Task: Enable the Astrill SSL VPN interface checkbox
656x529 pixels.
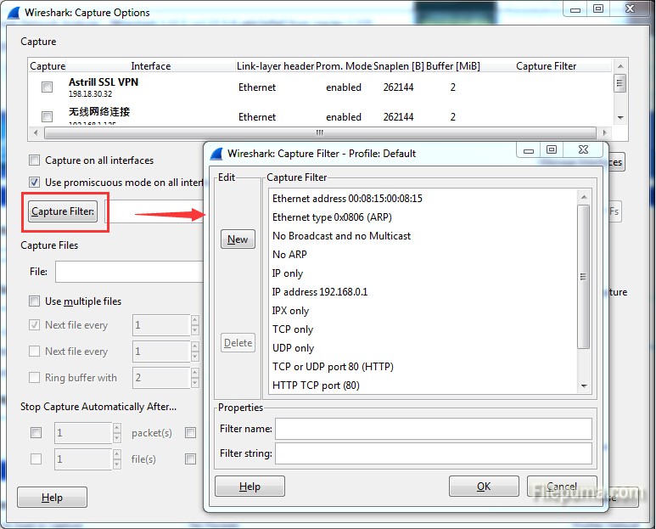Action: (x=48, y=87)
